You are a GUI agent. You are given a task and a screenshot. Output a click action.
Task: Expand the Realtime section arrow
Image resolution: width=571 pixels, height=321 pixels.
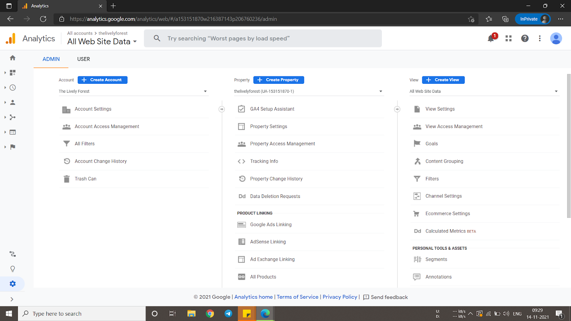[5, 87]
